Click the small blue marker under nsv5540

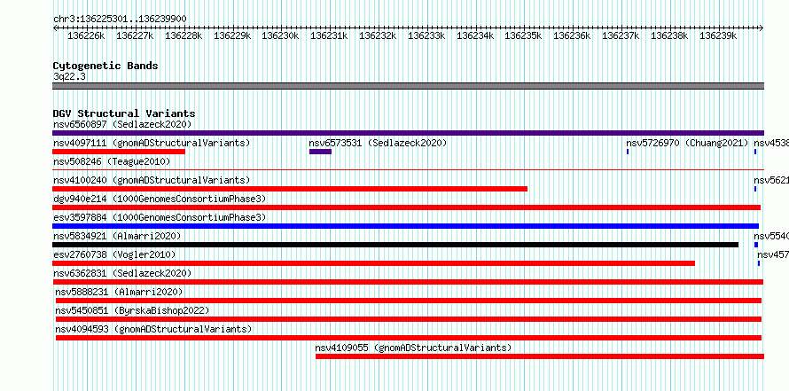point(756,245)
